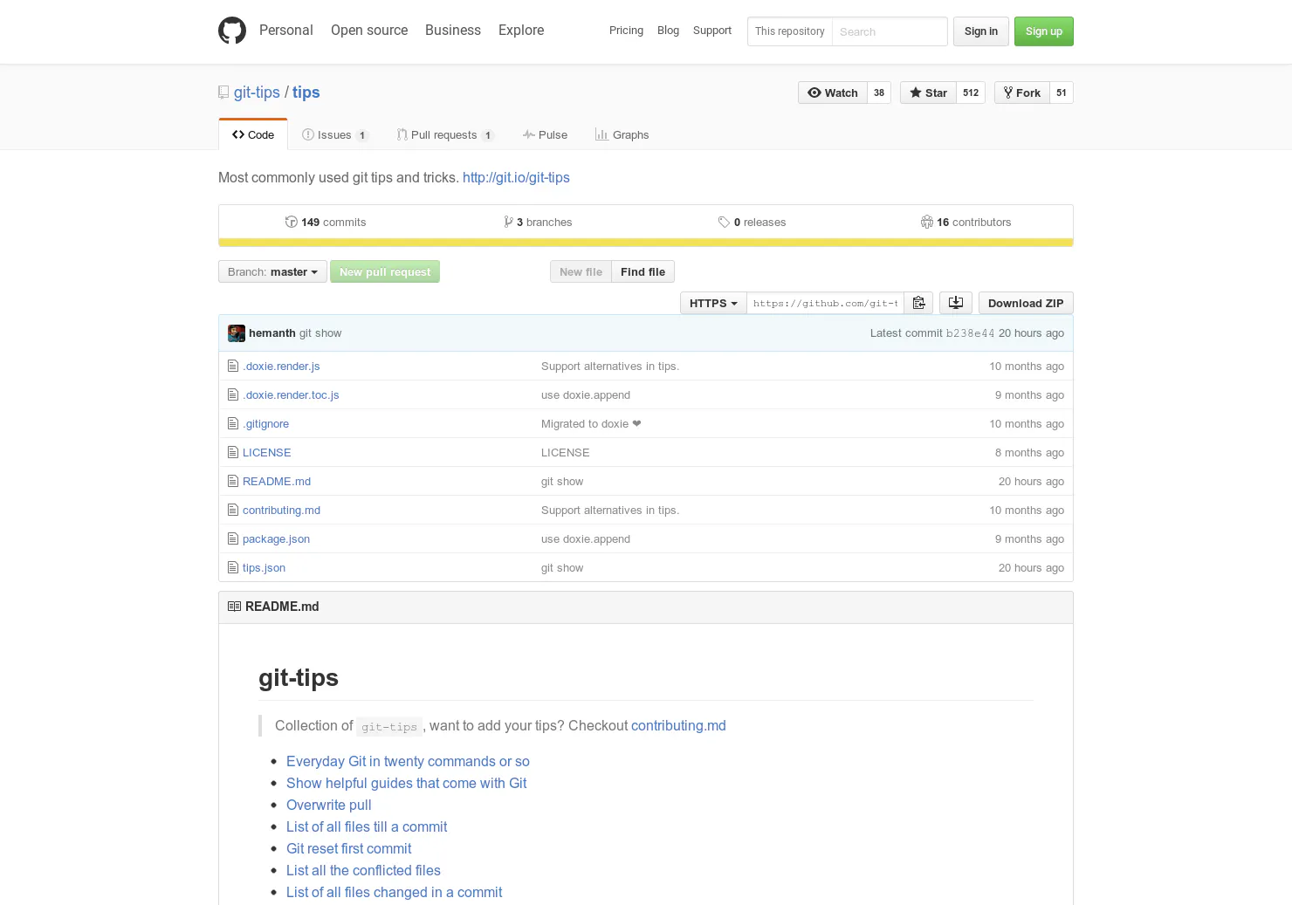Click the contributors people icon

coord(927,222)
